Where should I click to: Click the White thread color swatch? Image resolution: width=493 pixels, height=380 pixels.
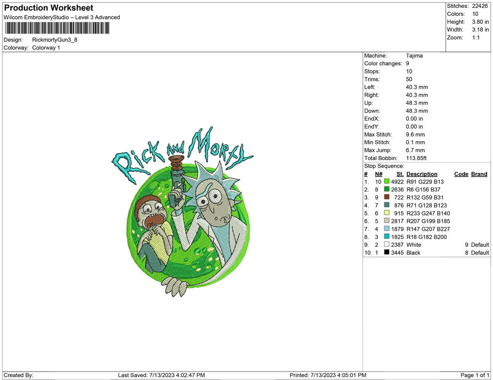point(387,244)
